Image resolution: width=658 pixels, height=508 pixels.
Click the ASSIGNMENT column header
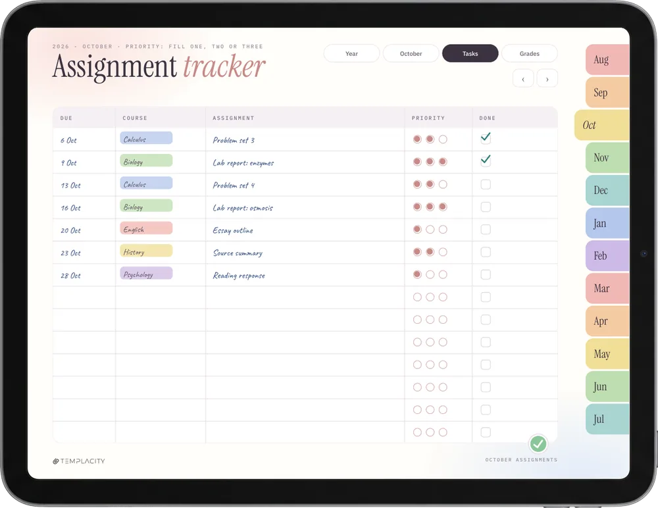click(x=234, y=118)
